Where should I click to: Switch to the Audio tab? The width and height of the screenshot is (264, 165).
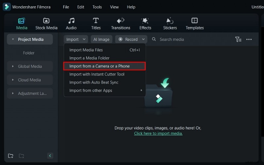click(71, 24)
